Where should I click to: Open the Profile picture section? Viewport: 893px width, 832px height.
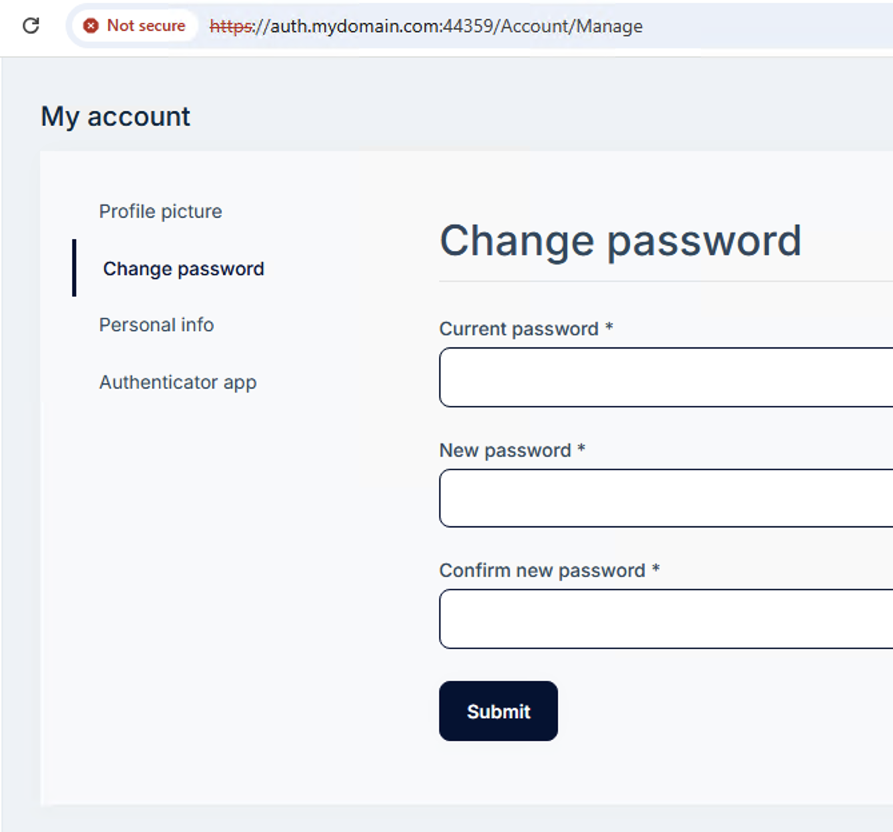tap(160, 211)
